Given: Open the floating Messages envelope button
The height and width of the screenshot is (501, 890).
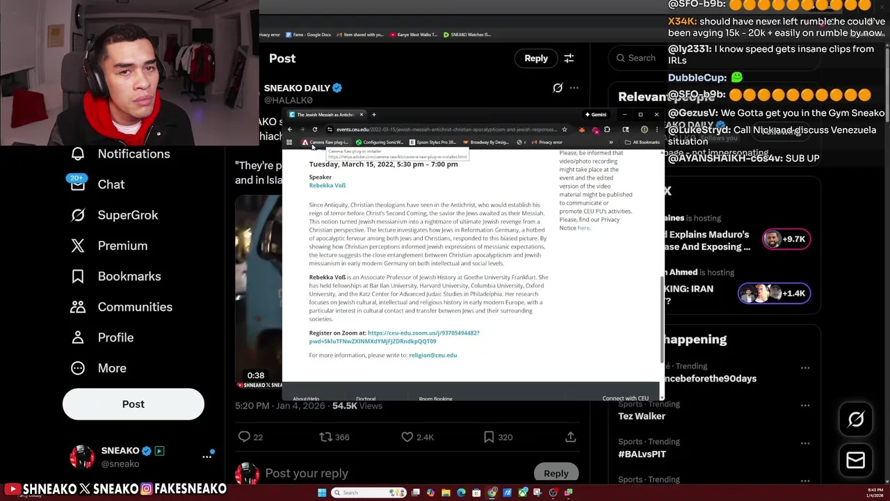Looking at the screenshot, I should tap(856, 461).
